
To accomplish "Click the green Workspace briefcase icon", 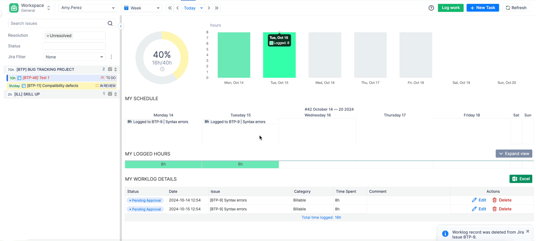I will [x=14, y=8].
